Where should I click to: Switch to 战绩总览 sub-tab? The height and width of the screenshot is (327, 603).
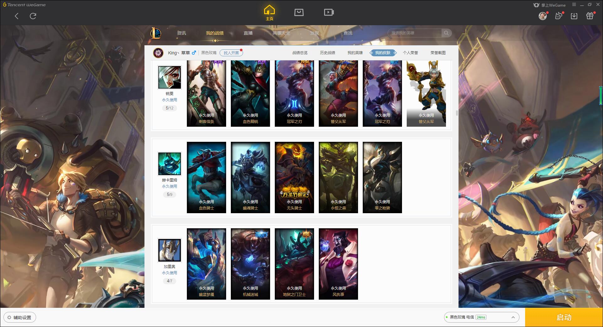click(x=300, y=53)
